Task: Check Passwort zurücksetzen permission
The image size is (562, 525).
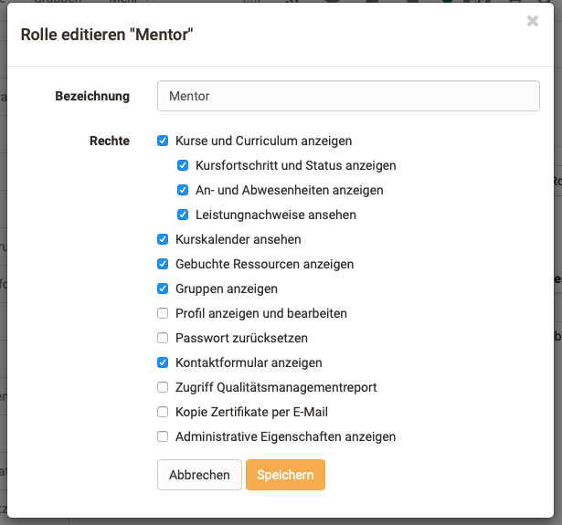Action: coord(163,338)
